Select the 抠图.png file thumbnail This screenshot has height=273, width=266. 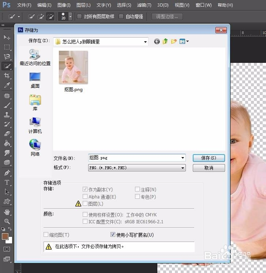pyautogui.click(x=74, y=68)
